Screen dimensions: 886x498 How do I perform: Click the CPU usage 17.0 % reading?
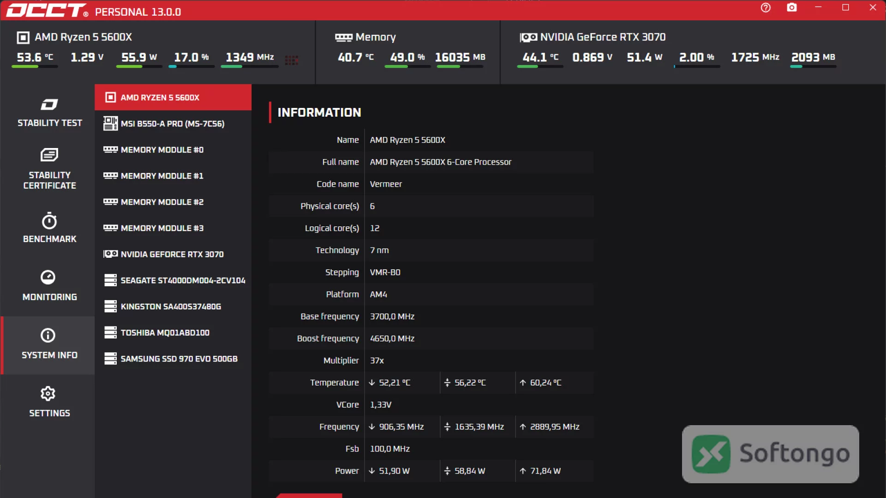[191, 57]
